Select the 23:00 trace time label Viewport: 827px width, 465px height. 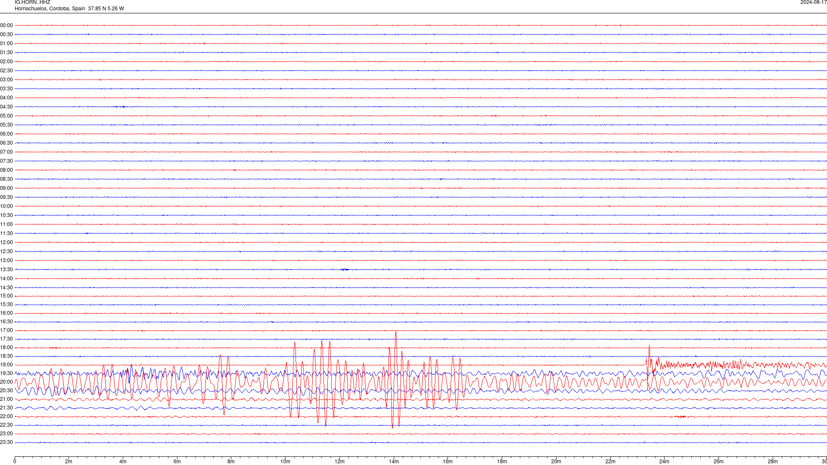point(6,434)
